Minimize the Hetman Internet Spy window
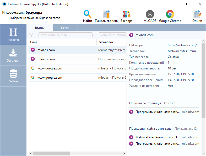The width and height of the screenshot is (206, 156). (176, 4)
